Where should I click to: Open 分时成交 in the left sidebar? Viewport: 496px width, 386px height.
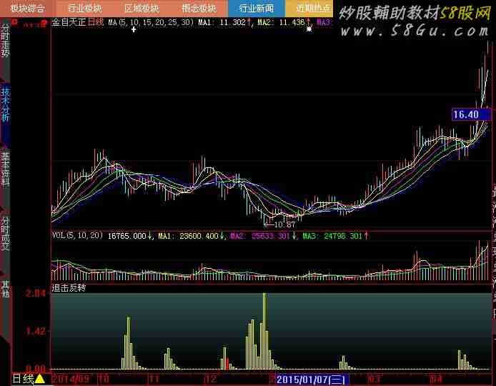pyautogui.click(x=6, y=234)
